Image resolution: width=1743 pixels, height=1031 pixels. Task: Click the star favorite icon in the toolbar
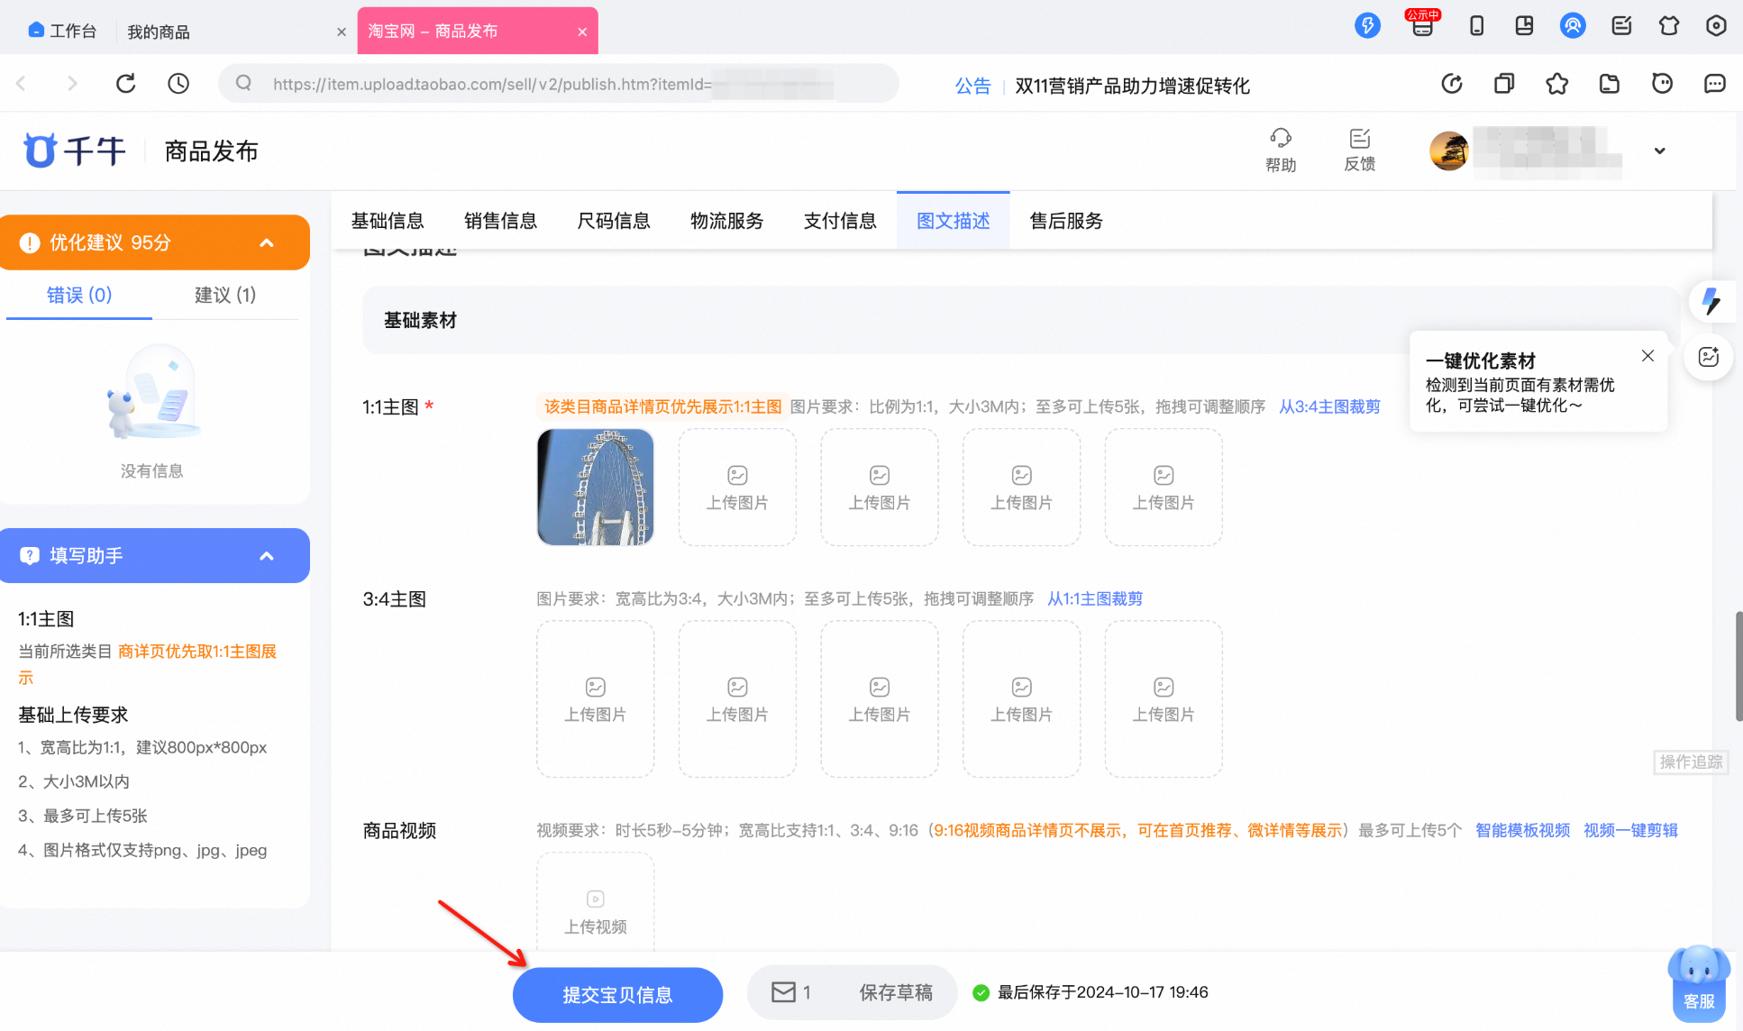1556,84
